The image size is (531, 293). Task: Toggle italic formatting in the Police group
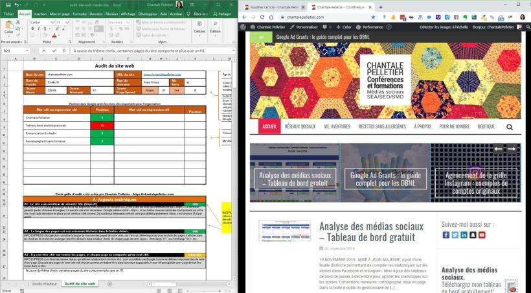coord(39,29)
